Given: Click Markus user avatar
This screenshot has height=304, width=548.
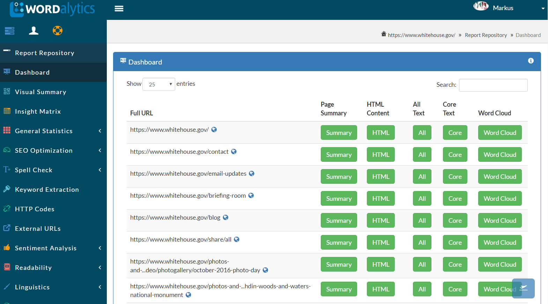Looking at the screenshot, I should (481, 6).
